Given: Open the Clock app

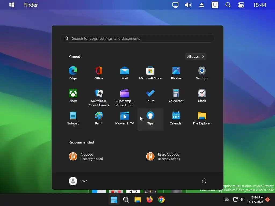Looking at the screenshot, I should click(202, 95).
